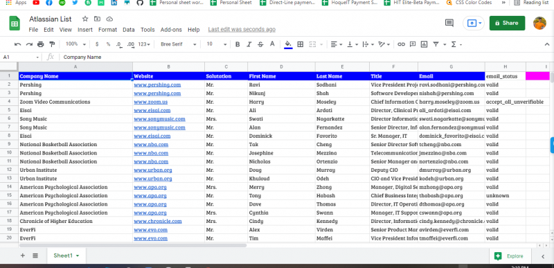Viewport: 554px width, 268px height.
Task: Click the Name box showing A1
Action: pyautogui.click(x=21, y=57)
